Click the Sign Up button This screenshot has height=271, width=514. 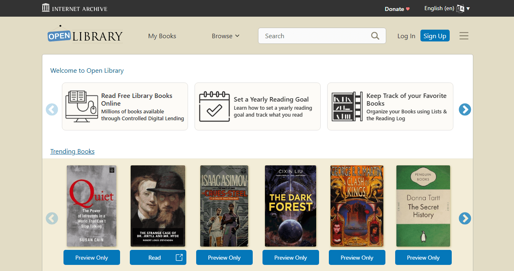[435, 36]
